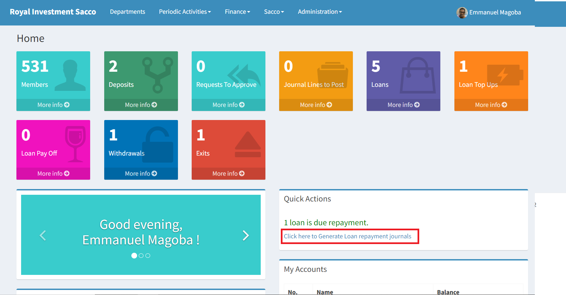The height and width of the screenshot is (295, 566).
Task: Click Emmanuel Magoba's profile avatar
Action: pyautogui.click(x=462, y=13)
